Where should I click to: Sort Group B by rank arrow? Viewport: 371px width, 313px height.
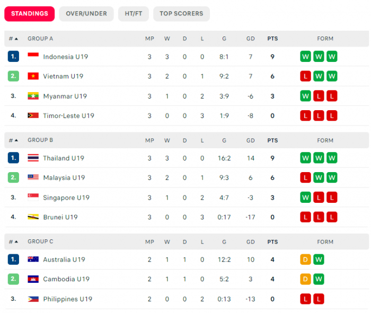coord(16,140)
